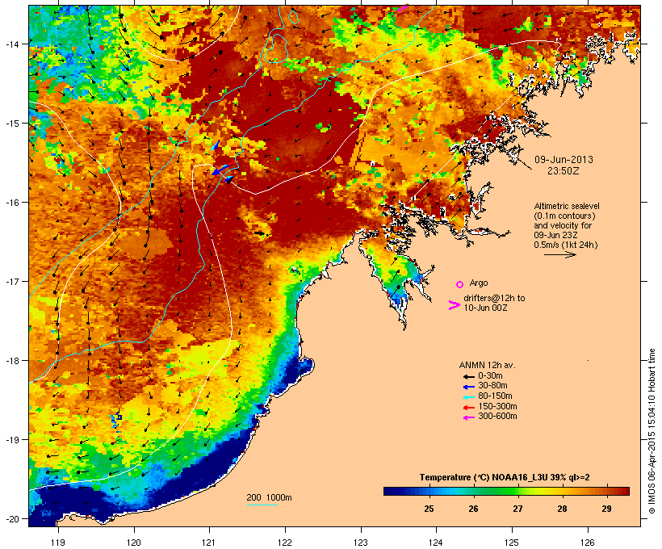Click the magenta 300-600m legend arrow
Image resolution: width=662 pixels, height=549 pixels.
[468, 417]
